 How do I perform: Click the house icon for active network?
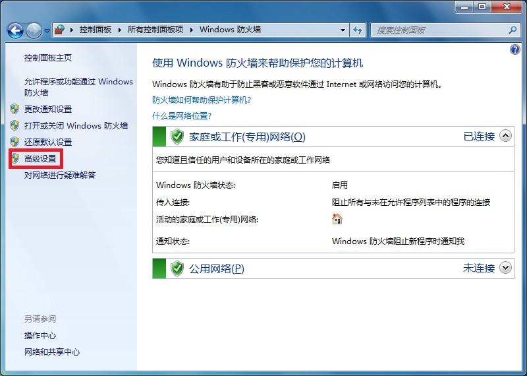337,219
